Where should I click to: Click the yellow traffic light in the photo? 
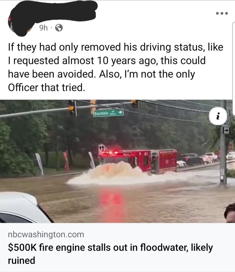72,108
